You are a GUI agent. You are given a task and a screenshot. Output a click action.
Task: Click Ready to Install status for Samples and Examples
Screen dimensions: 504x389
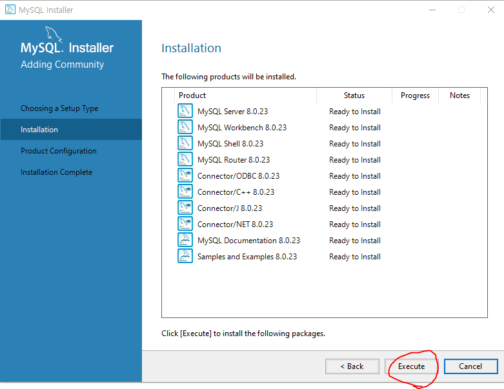coord(355,257)
